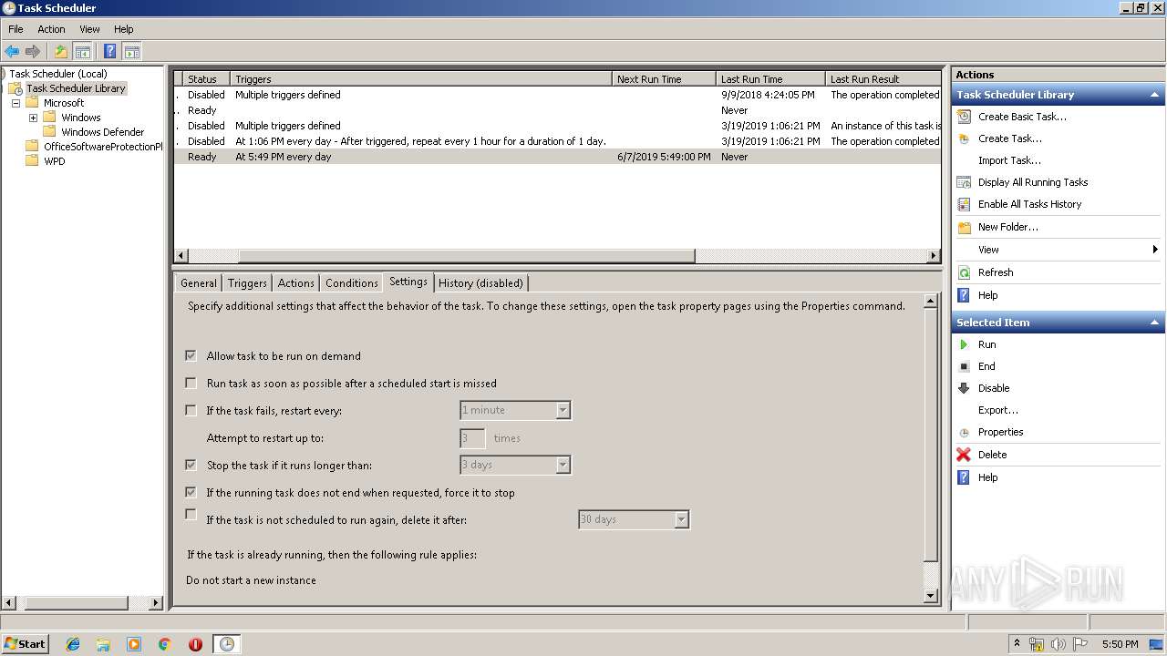The width and height of the screenshot is (1167, 656).
Task: Switch to the Triggers tab
Action: (x=247, y=283)
